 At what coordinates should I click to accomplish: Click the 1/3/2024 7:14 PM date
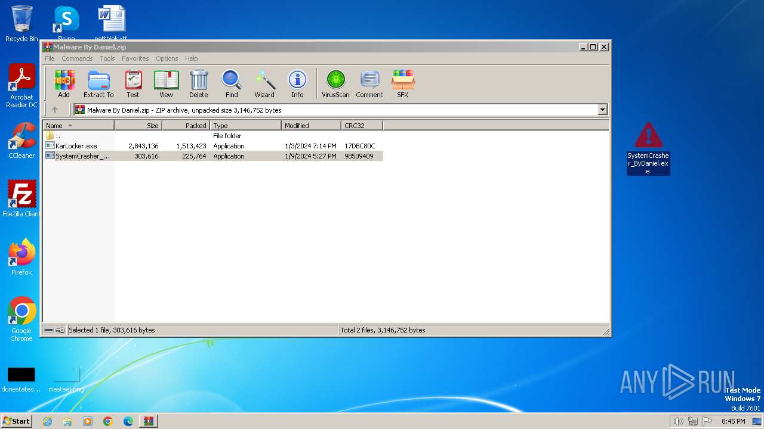click(310, 146)
